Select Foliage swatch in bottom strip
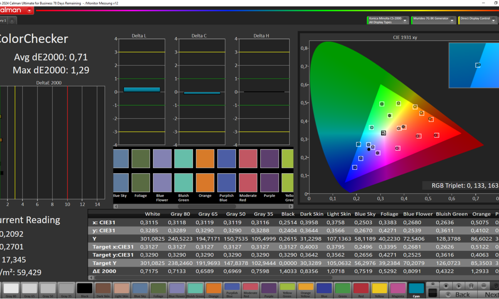The image size is (499, 299). 158,290
